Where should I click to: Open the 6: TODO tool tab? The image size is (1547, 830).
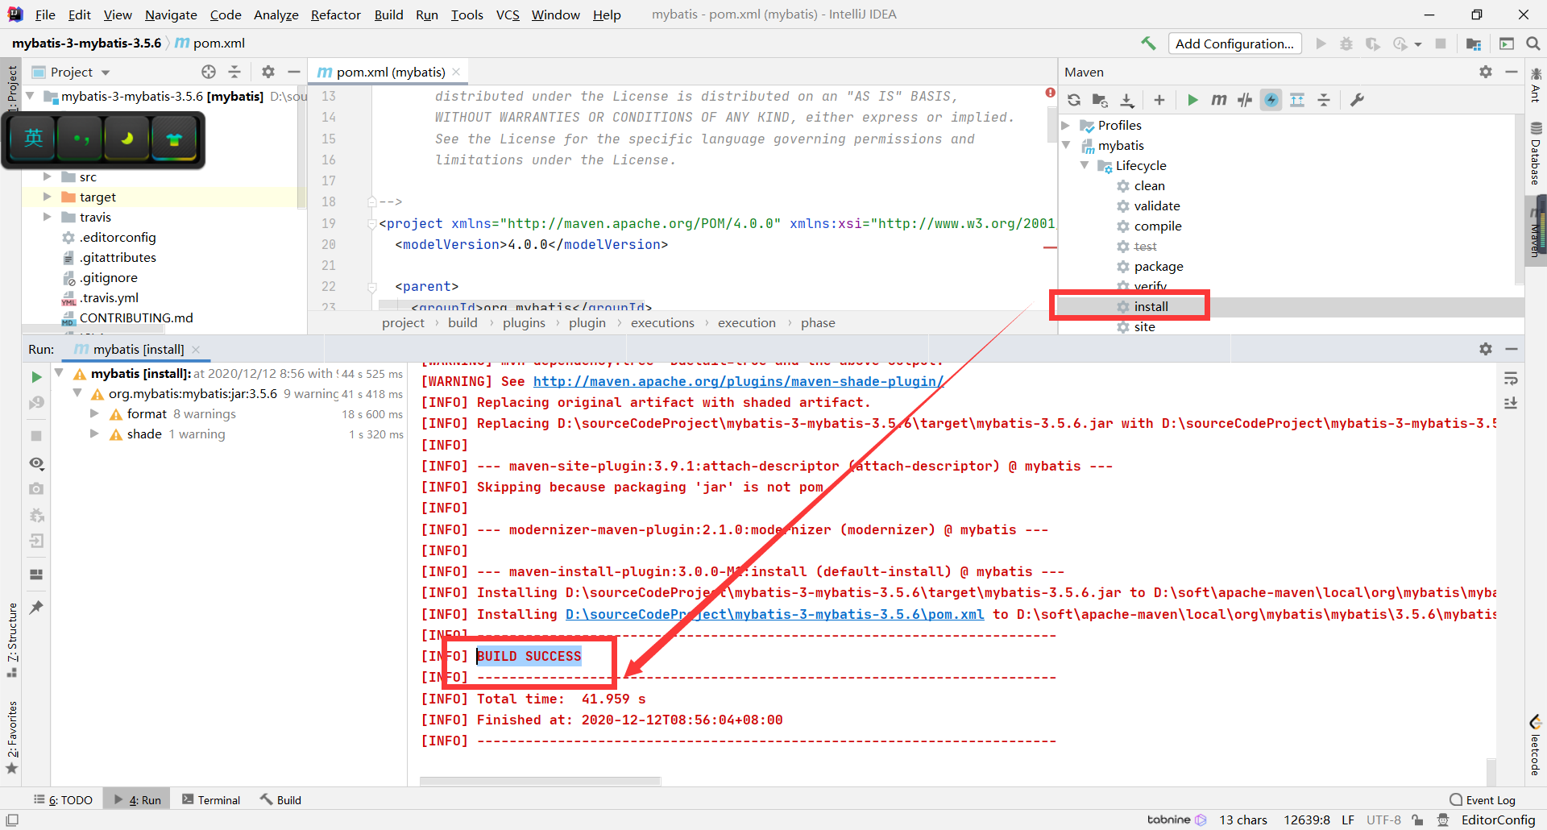(63, 799)
